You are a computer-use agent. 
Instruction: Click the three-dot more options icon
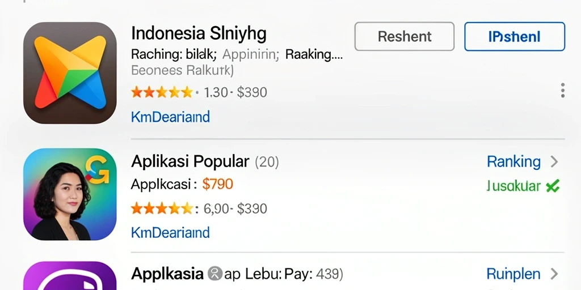(562, 91)
